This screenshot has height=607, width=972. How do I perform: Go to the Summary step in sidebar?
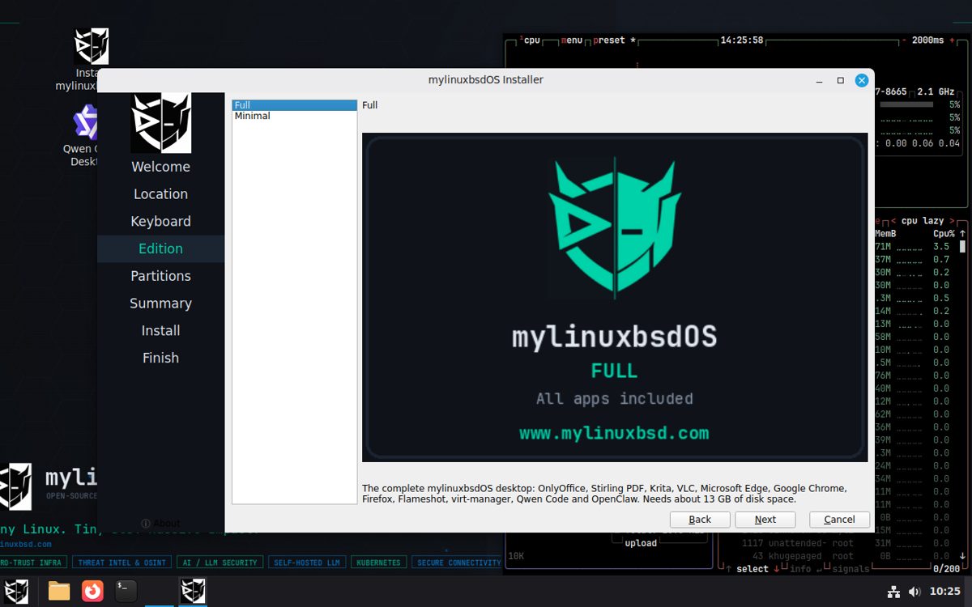click(x=160, y=303)
